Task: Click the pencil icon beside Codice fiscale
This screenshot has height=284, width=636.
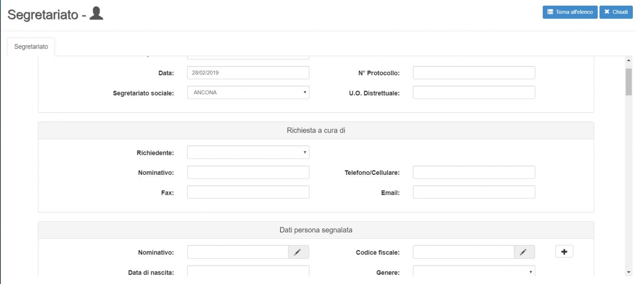Action: tap(524, 252)
